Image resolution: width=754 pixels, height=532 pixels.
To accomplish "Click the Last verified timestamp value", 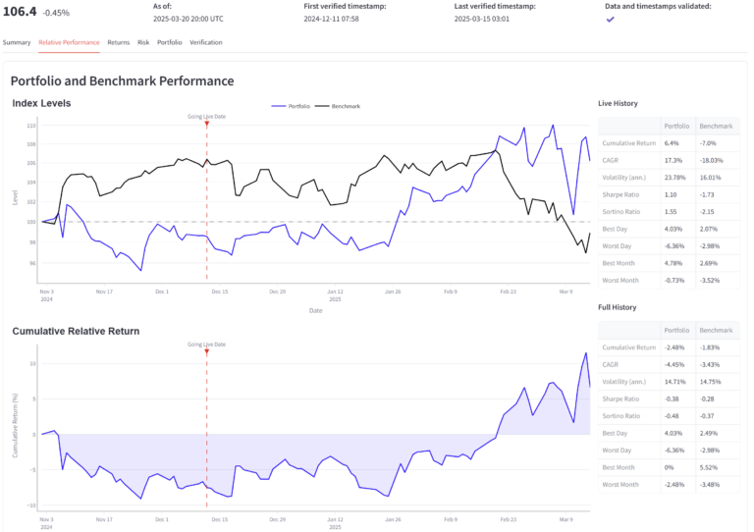I will click(481, 20).
